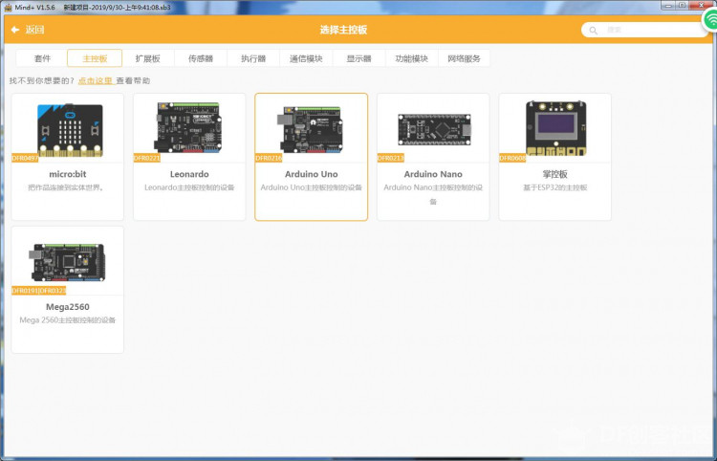Open the 传感器 tab
The height and width of the screenshot is (461, 717).
point(201,58)
